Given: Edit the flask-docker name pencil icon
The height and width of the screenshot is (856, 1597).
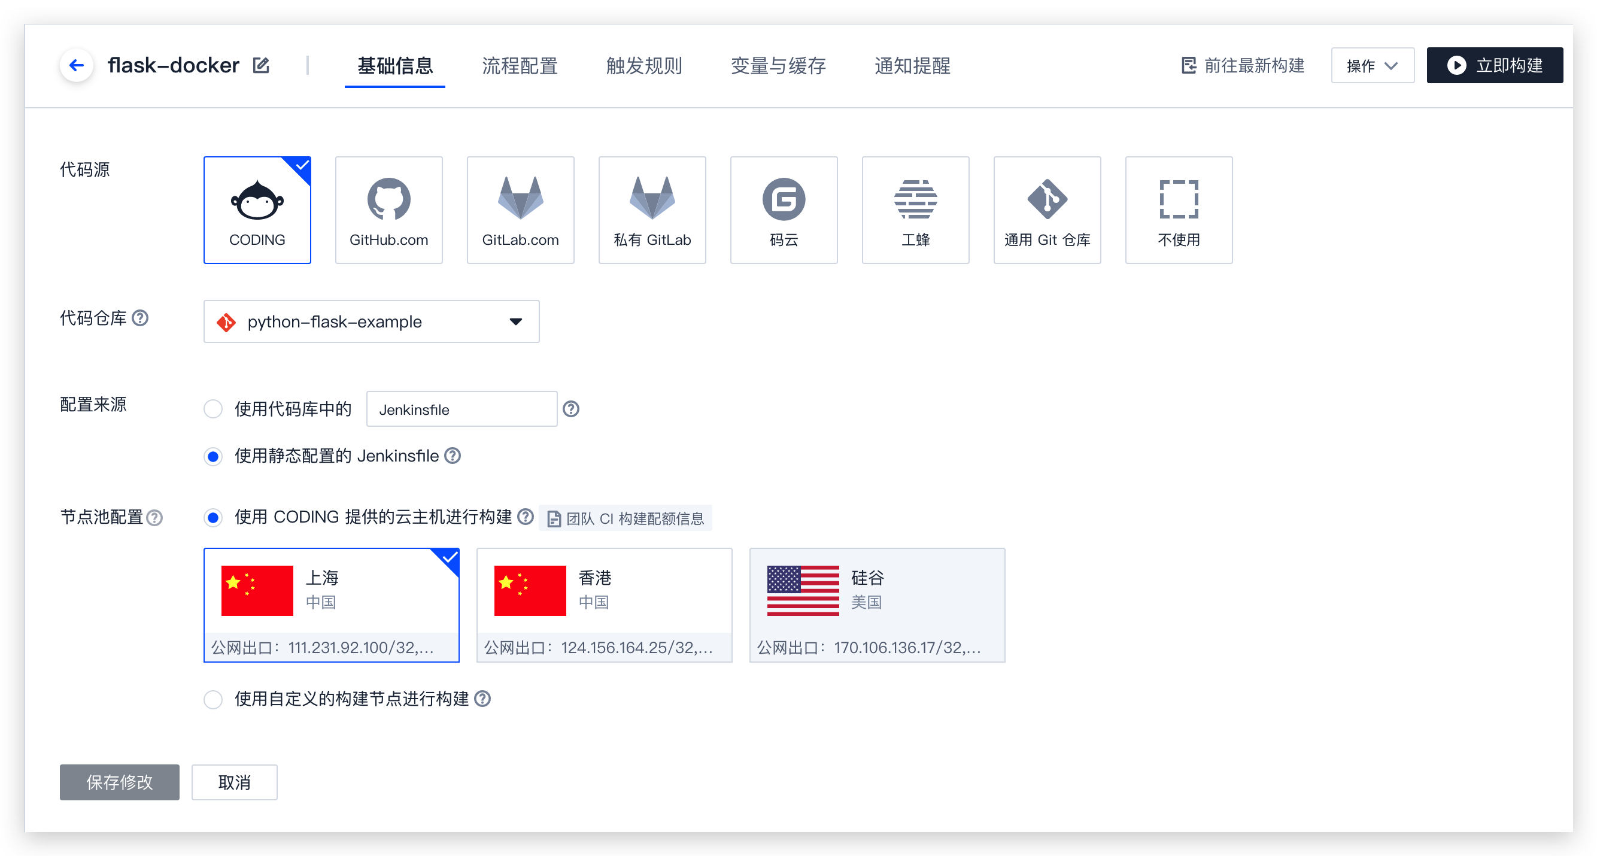Looking at the screenshot, I should [261, 65].
